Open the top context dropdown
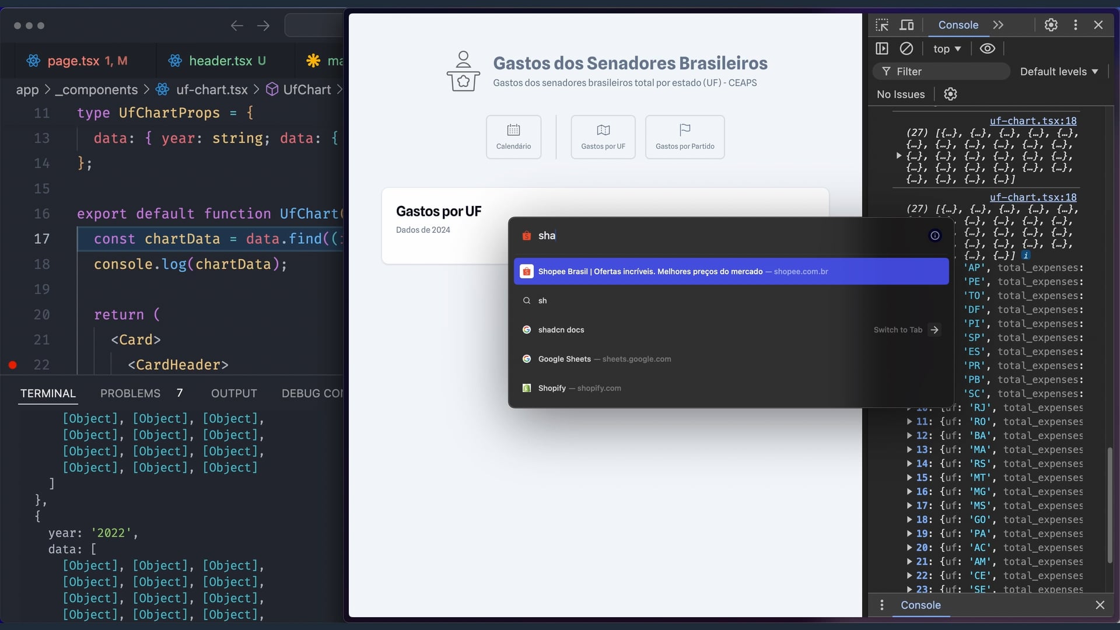This screenshot has height=630, width=1120. point(946,49)
